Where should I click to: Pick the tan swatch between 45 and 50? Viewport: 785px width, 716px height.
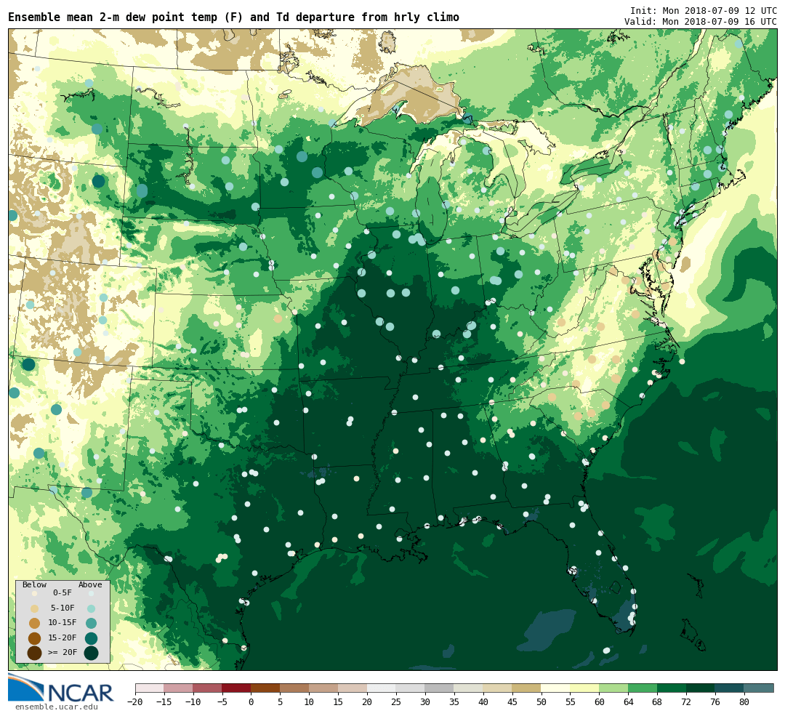(527, 688)
